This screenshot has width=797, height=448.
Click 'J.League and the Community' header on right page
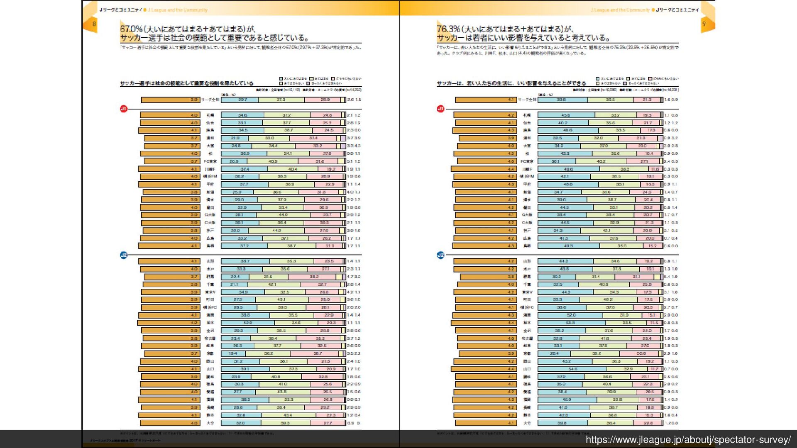pyautogui.click(x=620, y=10)
